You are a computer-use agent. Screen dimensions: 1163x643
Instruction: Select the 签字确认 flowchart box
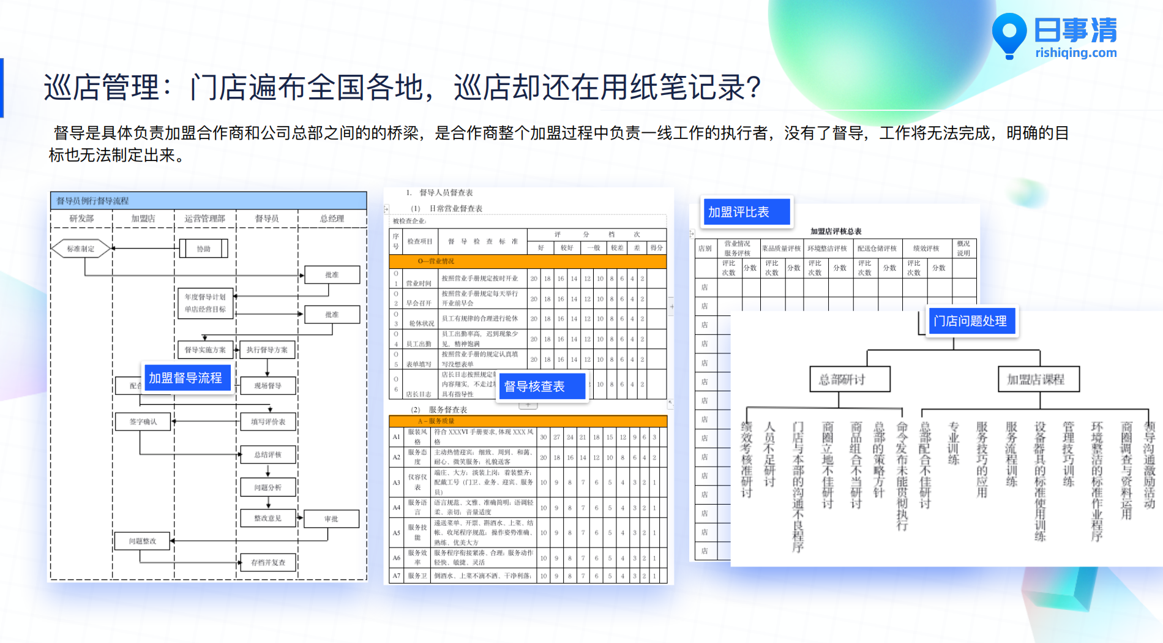point(143,421)
